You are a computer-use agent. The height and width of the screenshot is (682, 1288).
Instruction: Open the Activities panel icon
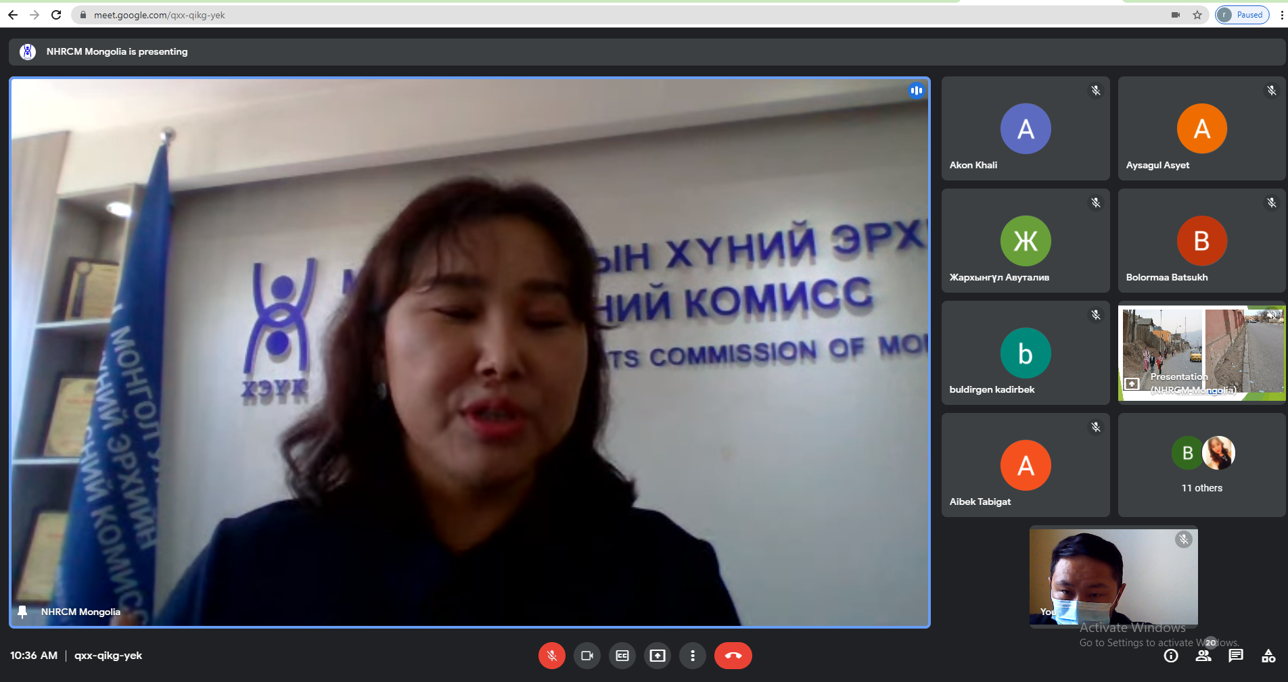click(x=1268, y=656)
